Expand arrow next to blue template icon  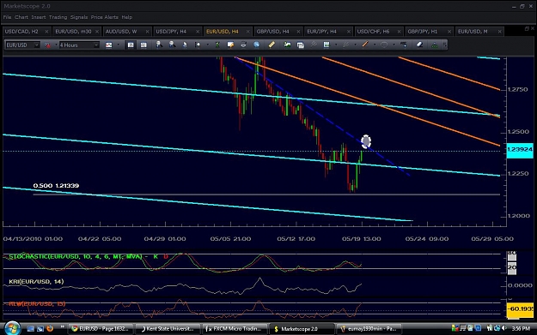336,45
